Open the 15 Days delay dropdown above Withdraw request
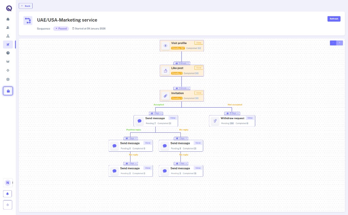Viewport: 348px width, 215px height. (x=232, y=113)
